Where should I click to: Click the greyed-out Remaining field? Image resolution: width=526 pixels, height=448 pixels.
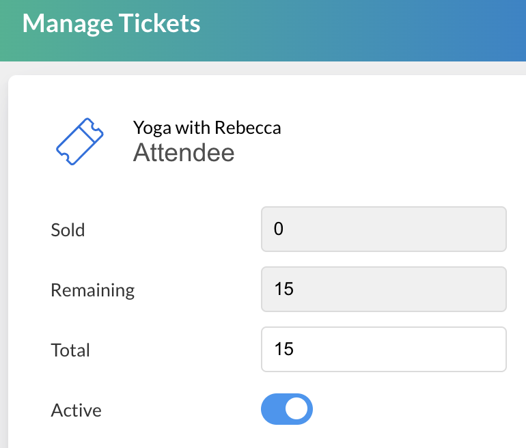(x=383, y=289)
